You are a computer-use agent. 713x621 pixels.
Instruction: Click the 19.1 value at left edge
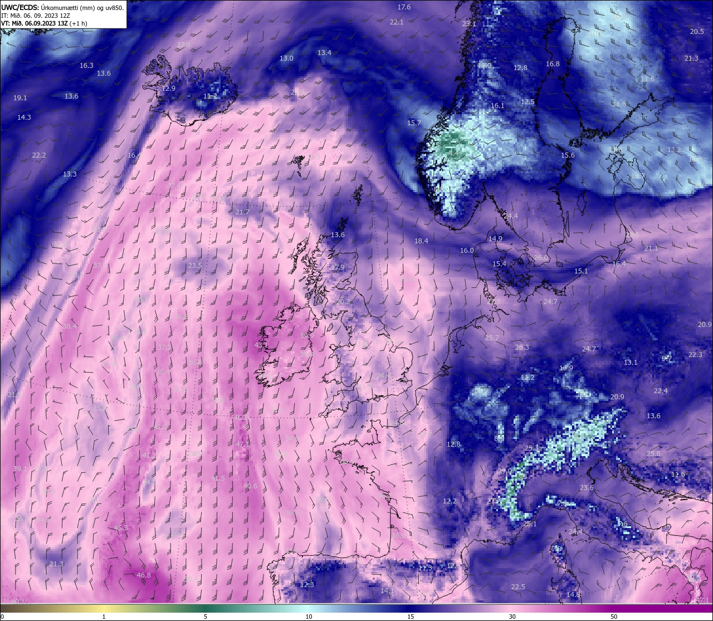20,98
